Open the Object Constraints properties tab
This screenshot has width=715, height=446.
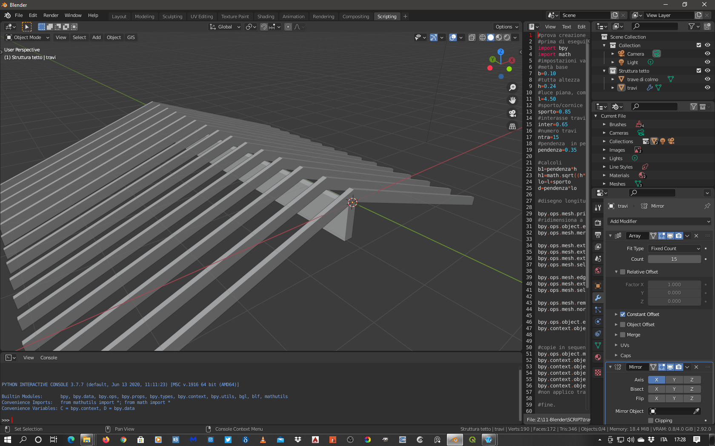[598, 333]
